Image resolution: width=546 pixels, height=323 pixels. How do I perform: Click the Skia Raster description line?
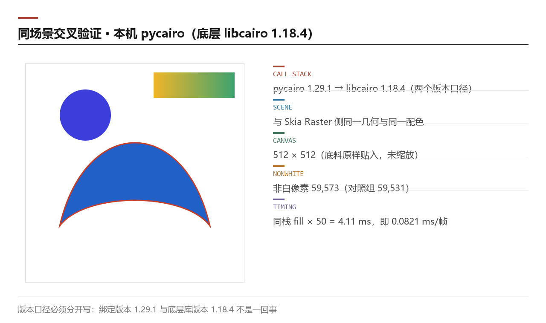coord(349,122)
